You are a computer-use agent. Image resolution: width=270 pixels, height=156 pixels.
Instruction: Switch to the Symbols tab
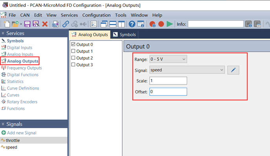pyautogui.click(x=124, y=35)
